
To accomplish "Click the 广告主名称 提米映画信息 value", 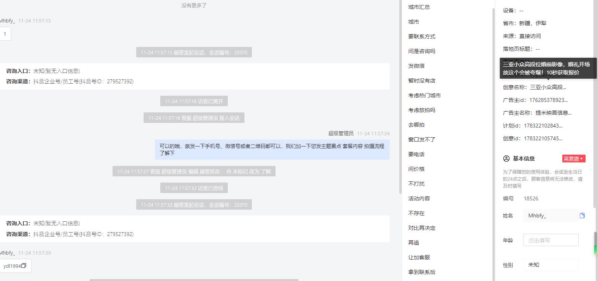I will [553, 113].
